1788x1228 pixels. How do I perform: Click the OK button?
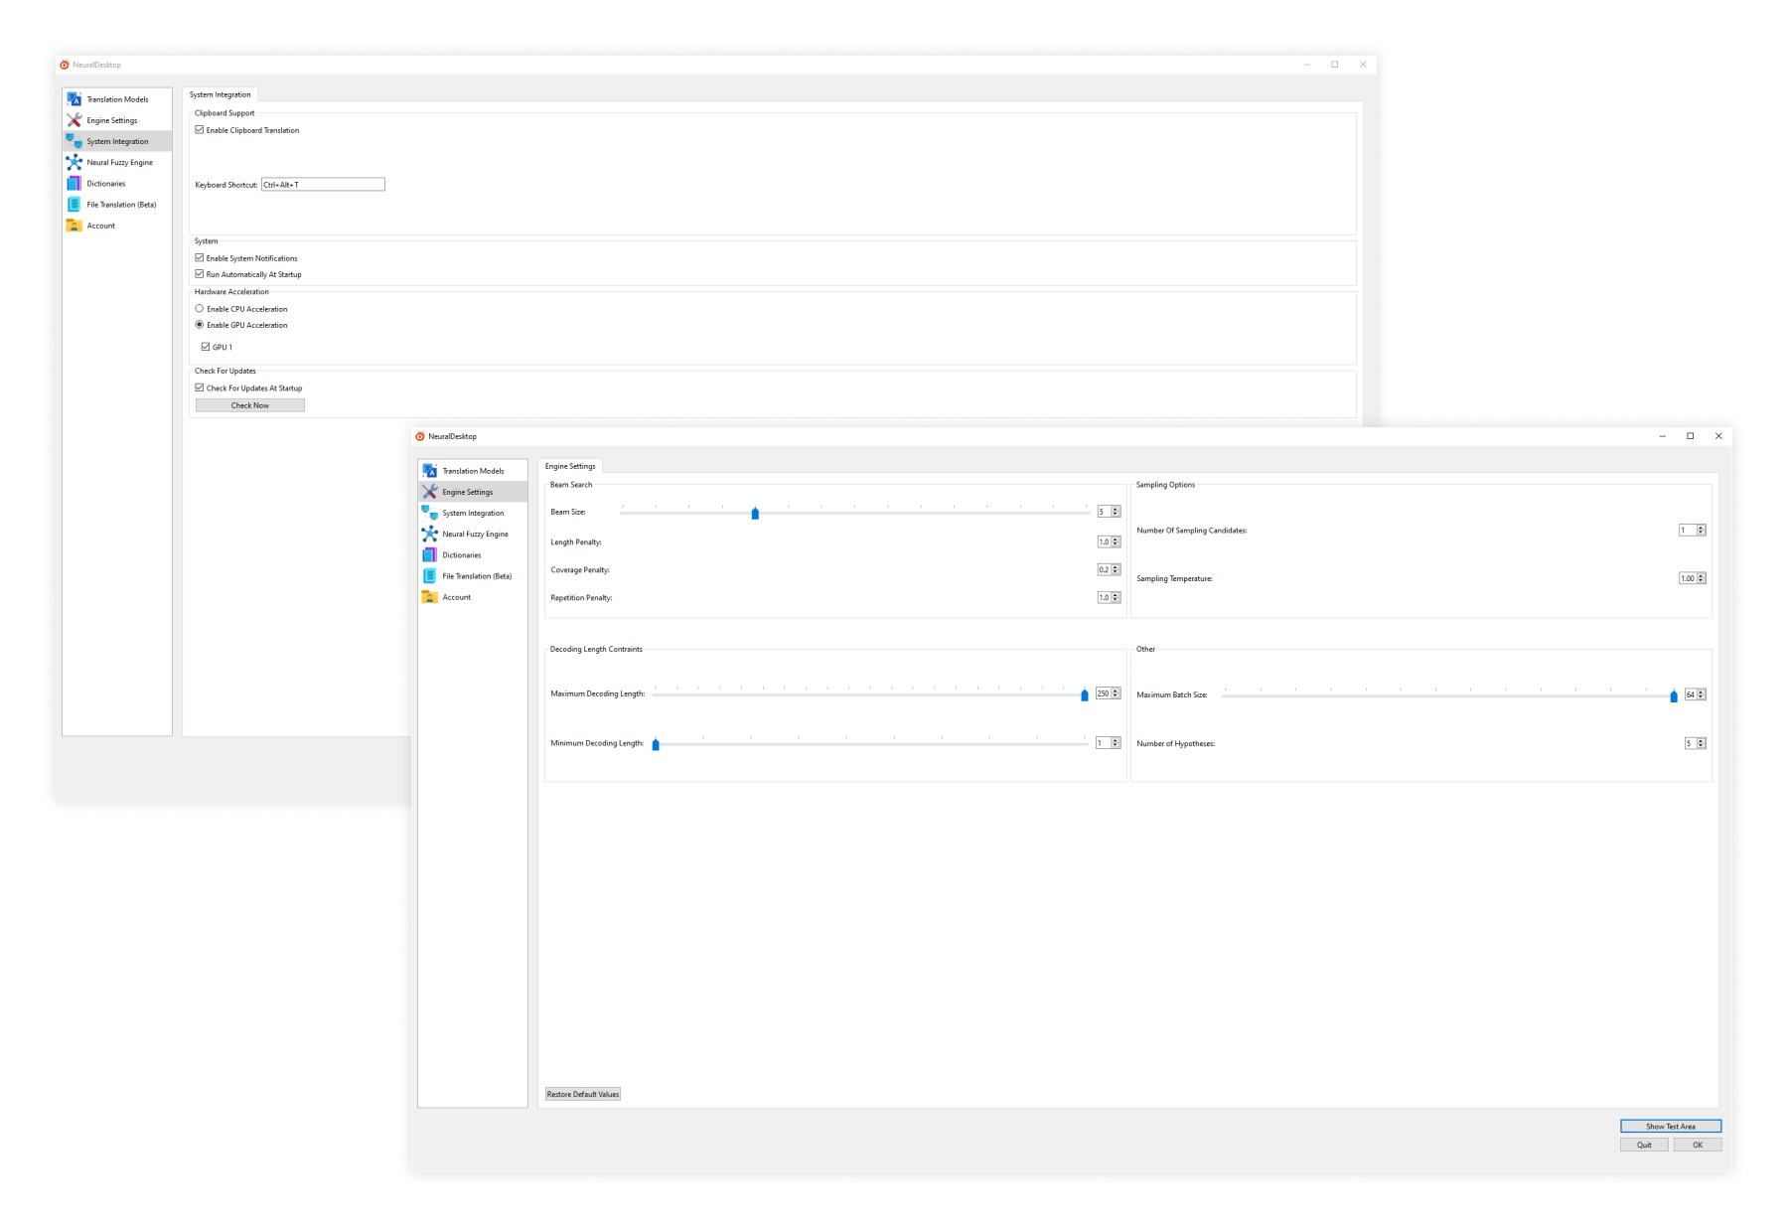click(x=1698, y=1145)
